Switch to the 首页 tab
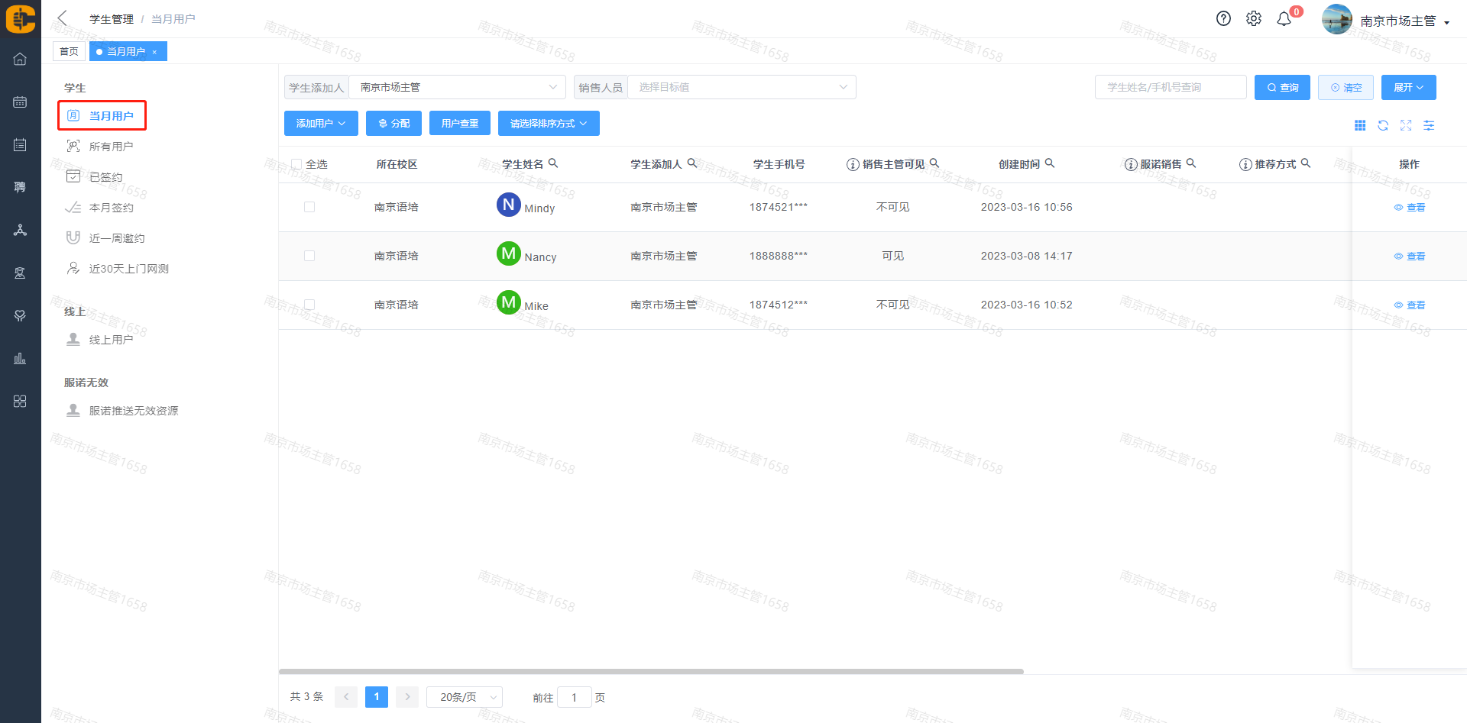The width and height of the screenshot is (1467, 723). (69, 51)
